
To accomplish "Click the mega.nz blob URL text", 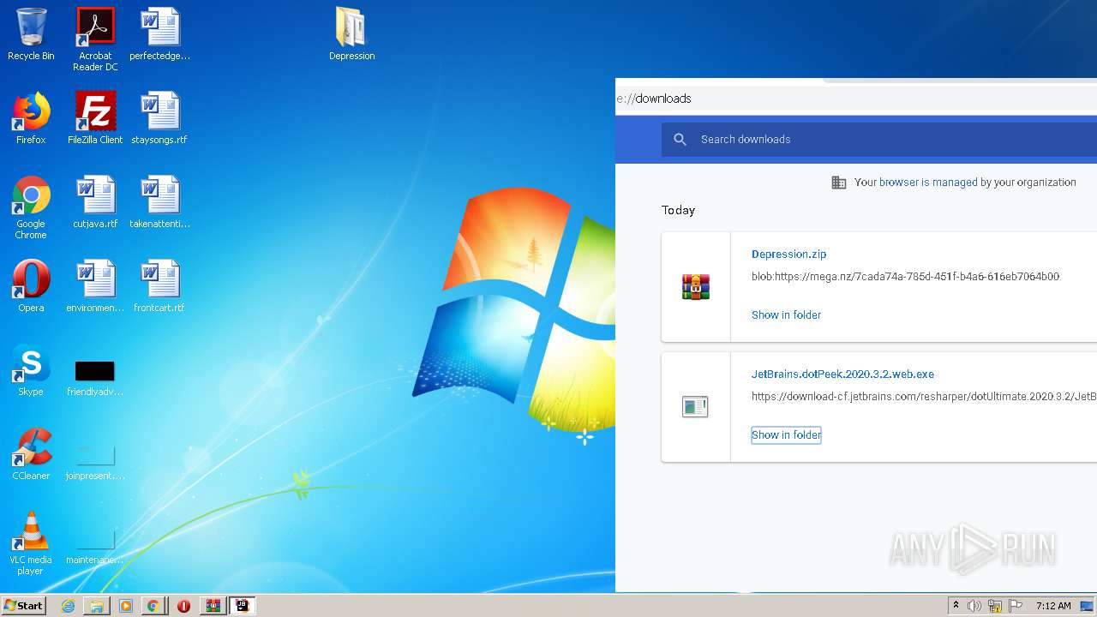I will click(x=905, y=276).
